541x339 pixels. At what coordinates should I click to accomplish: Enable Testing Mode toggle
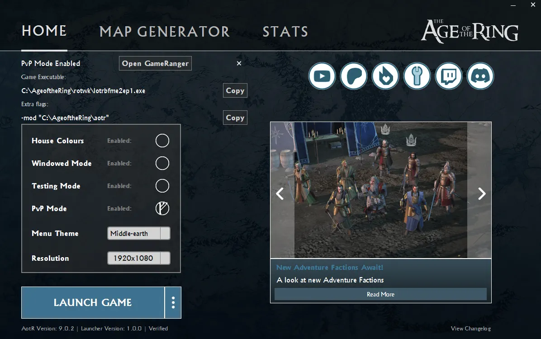(x=162, y=186)
